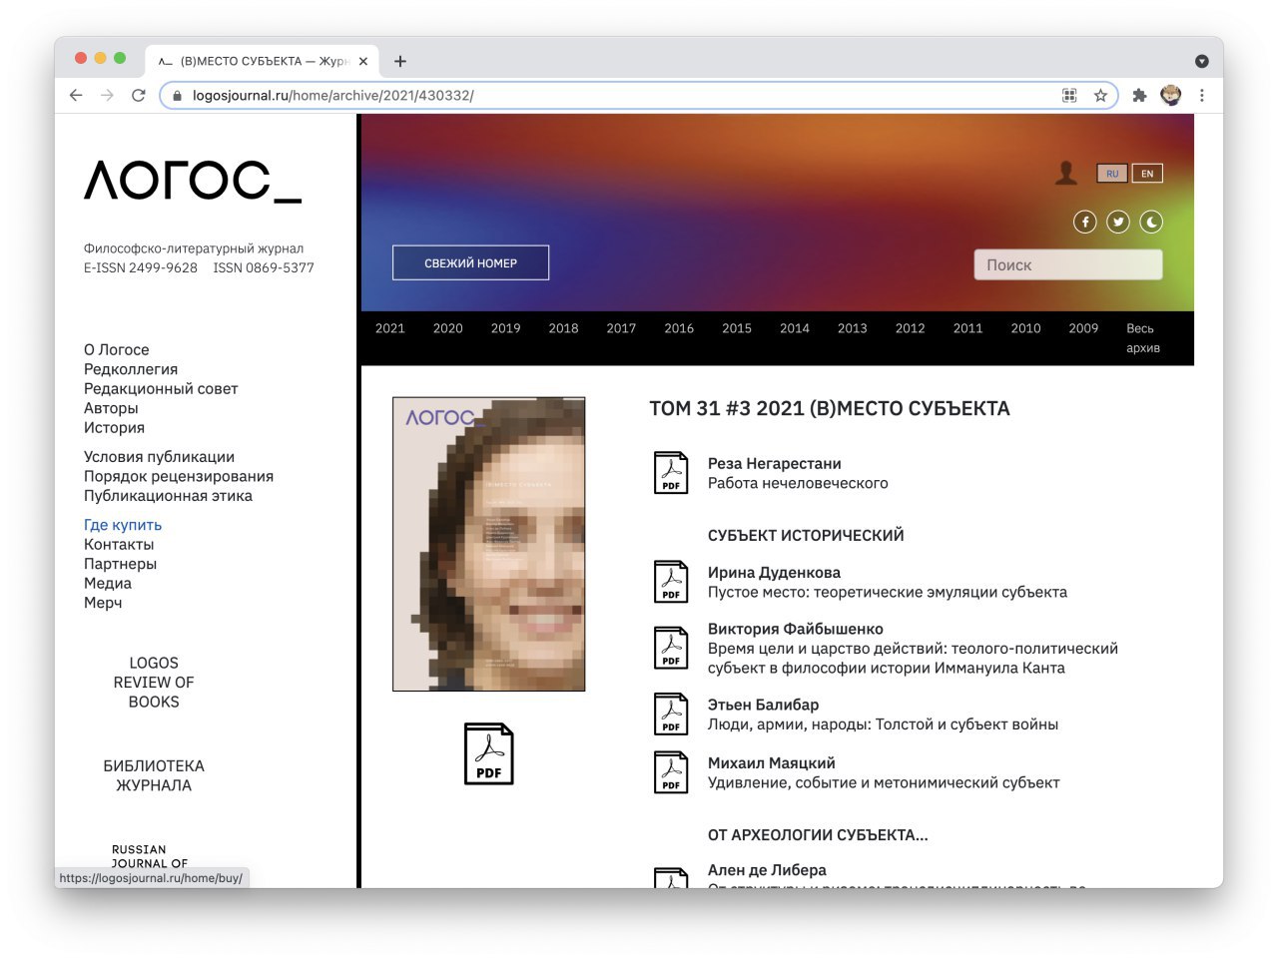Click the СВЕЖИЙ НОМЕР button

click(470, 262)
